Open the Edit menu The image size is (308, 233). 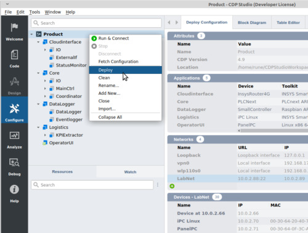click(20, 12)
